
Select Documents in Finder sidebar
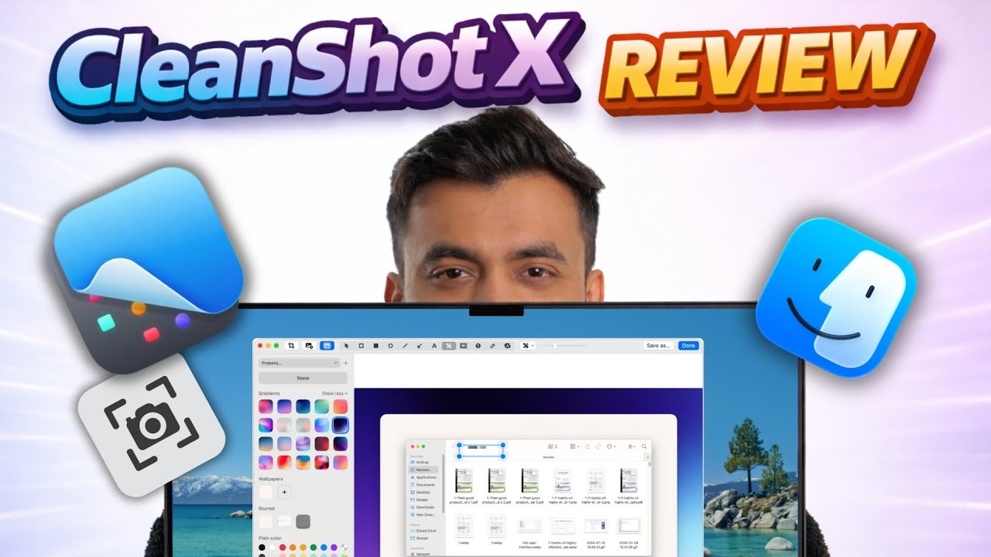(423, 485)
